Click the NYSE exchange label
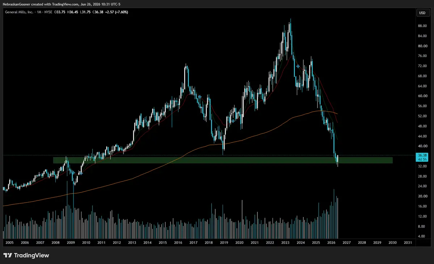Image resolution: width=434 pixels, height=264 pixels. 48,12
